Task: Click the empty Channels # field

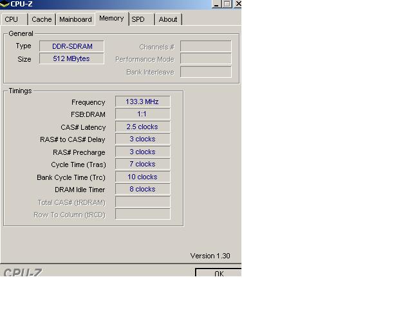Action: (206, 46)
